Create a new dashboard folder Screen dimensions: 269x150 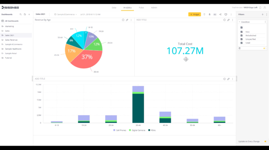[x=25, y=14]
